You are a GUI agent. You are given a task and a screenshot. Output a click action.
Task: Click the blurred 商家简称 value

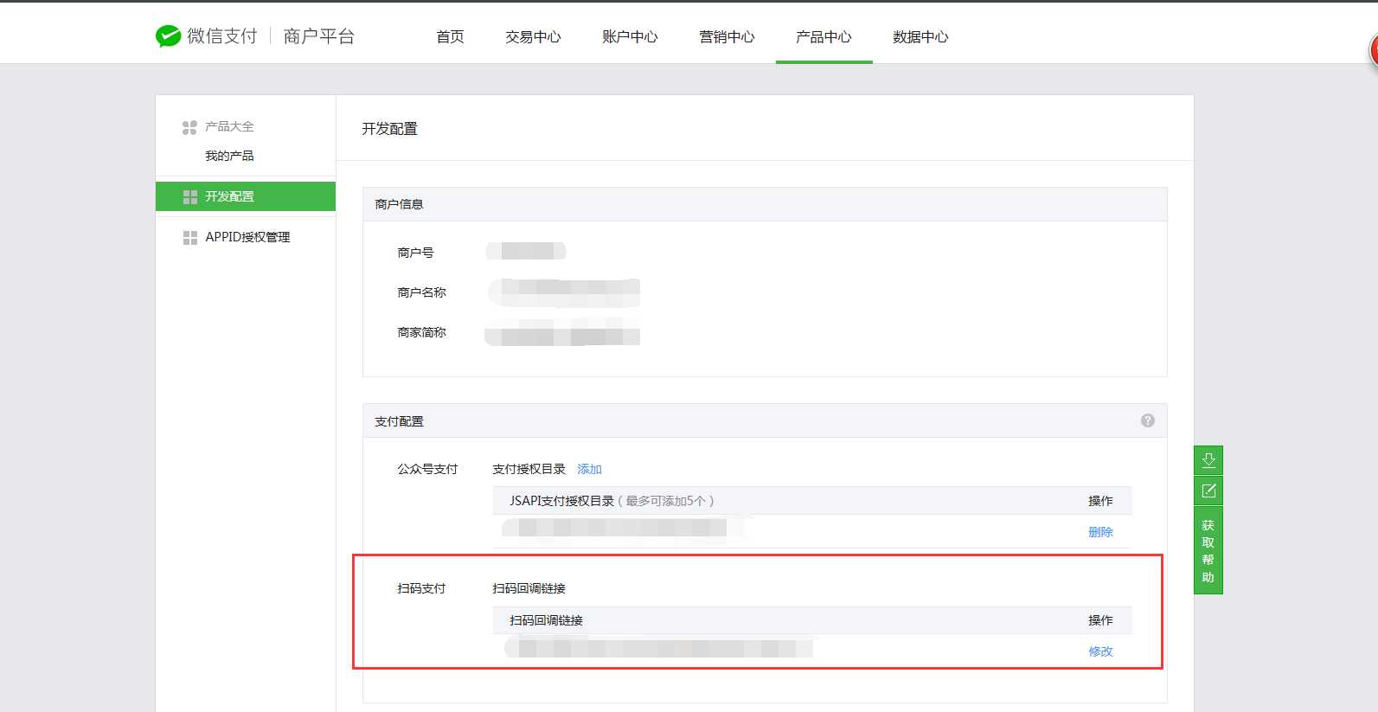point(562,332)
